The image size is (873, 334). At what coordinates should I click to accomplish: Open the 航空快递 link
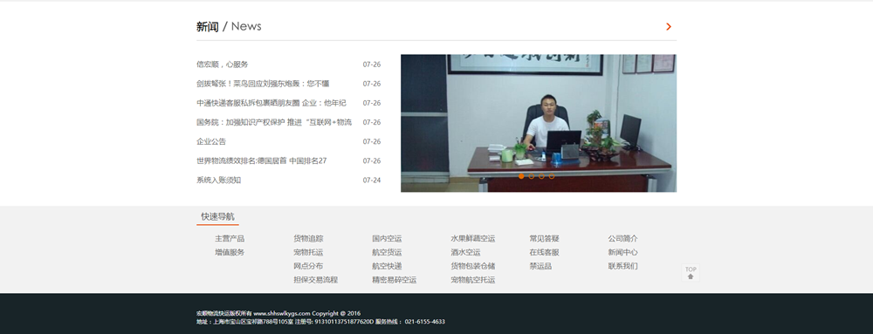tap(387, 266)
